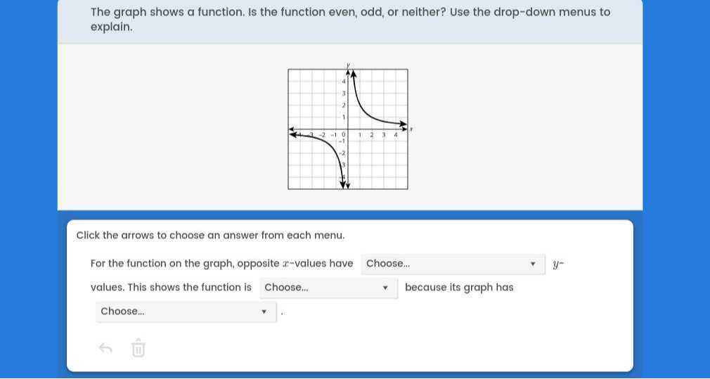Open the dropdown after "because its graph has"
The height and width of the screenshot is (379, 710).
click(x=186, y=311)
